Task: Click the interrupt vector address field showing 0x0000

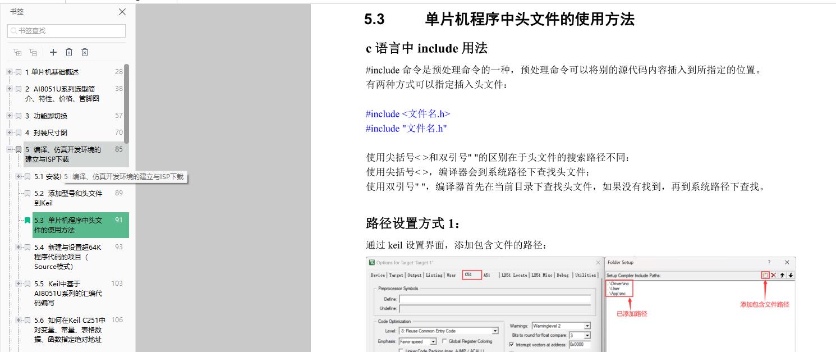Action: coord(580,345)
